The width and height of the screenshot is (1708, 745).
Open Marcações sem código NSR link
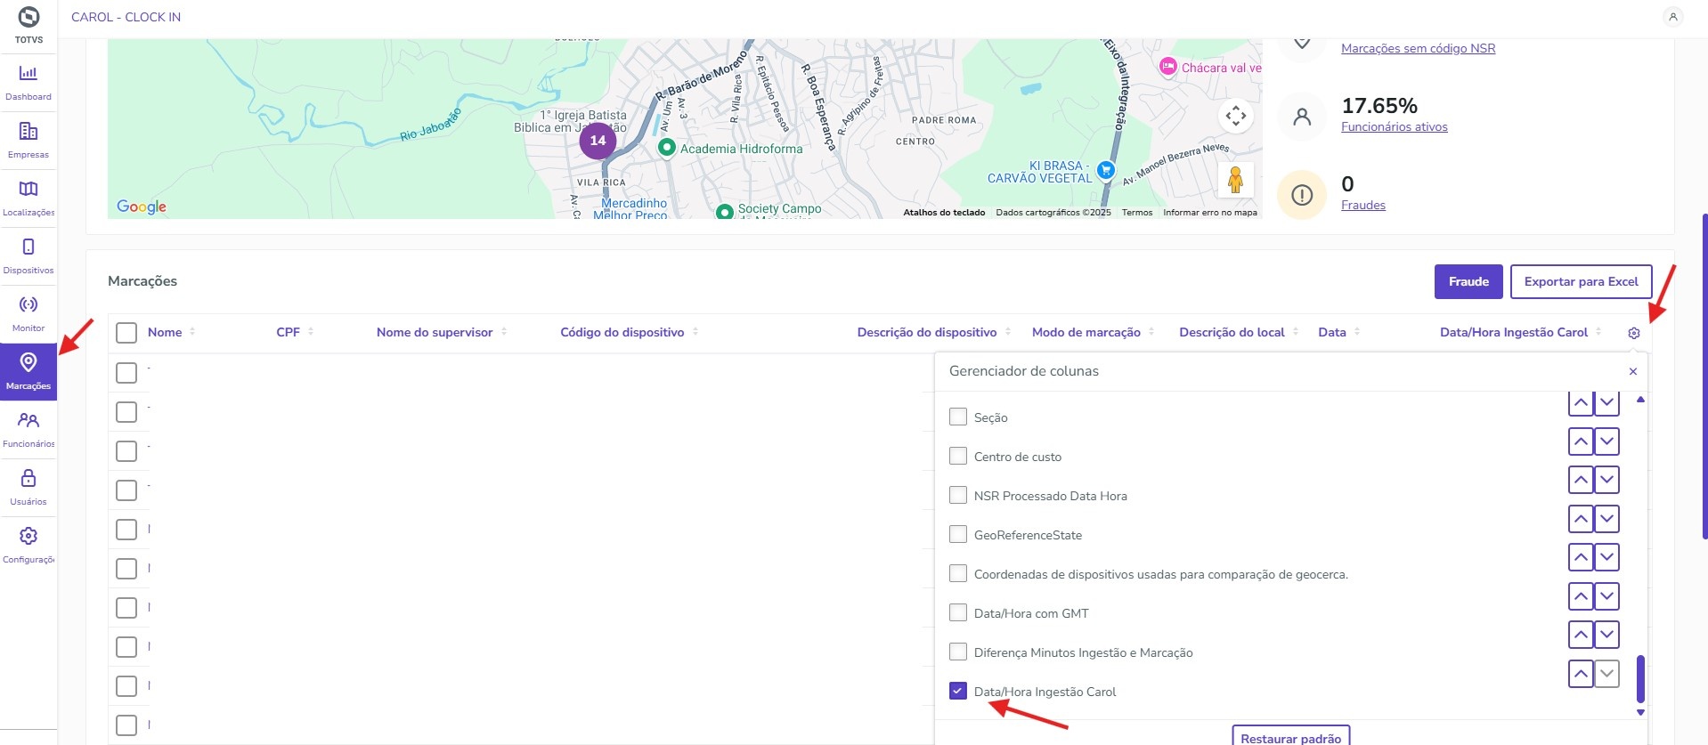click(x=1418, y=48)
